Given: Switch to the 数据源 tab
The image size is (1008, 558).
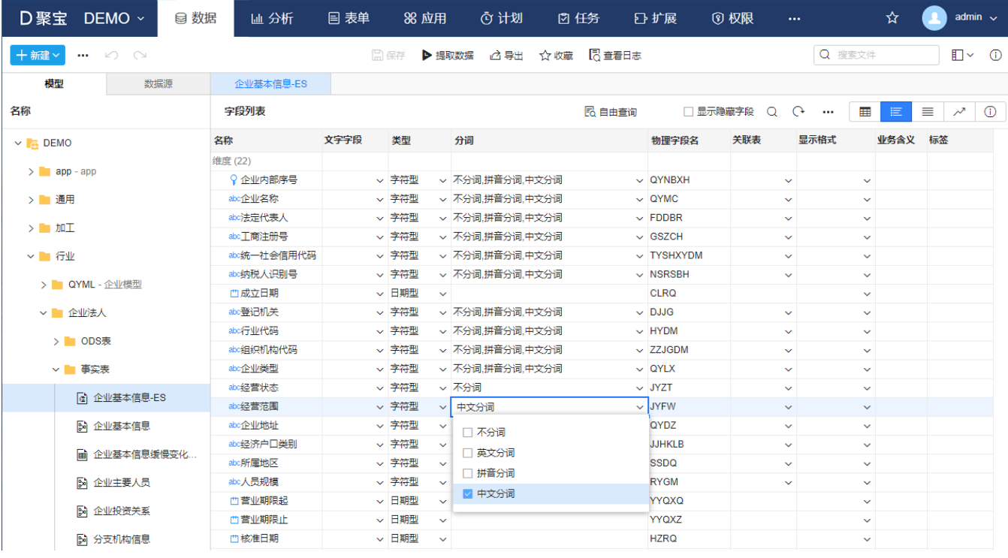Looking at the screenshot, I should coord(158,84).
